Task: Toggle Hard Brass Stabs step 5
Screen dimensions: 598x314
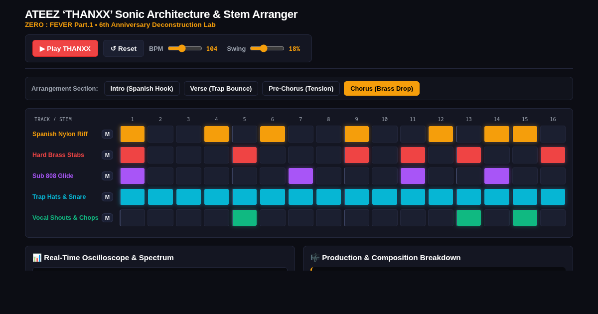Action: tap(244, 155)
